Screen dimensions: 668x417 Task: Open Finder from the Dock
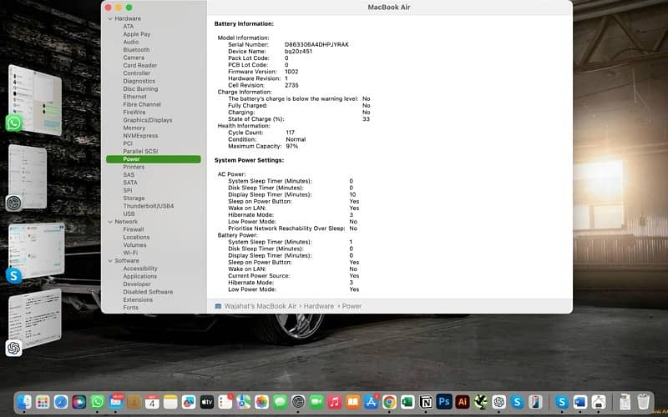click(24, 402)
